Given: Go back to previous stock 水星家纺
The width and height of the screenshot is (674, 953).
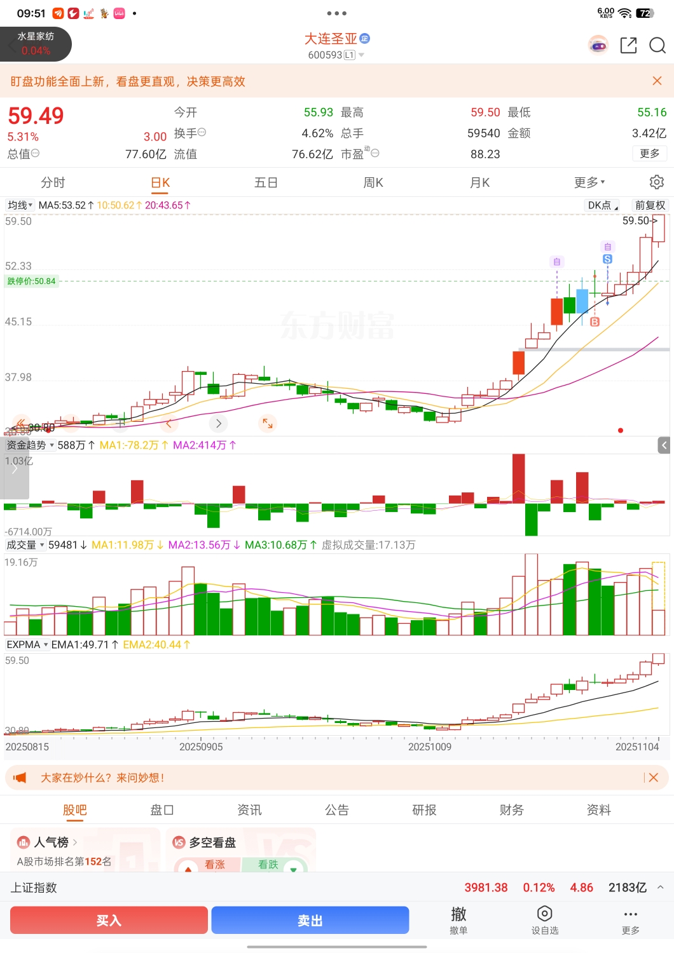Looking at the screenshot, I should click(x=36, y=44).
